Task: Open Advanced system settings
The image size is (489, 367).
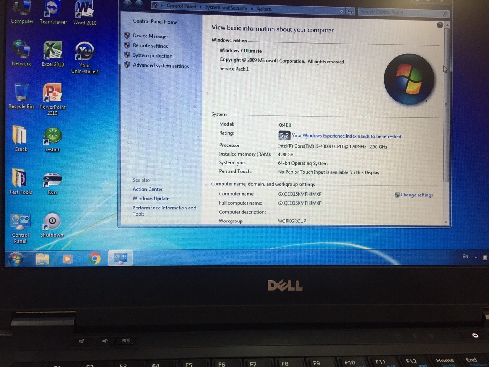Action: pos(160,66)
